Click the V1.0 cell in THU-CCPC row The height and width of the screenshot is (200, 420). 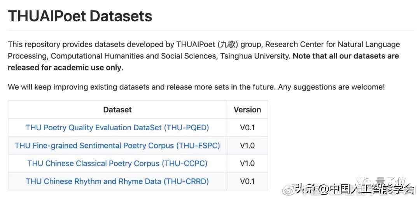247,163
